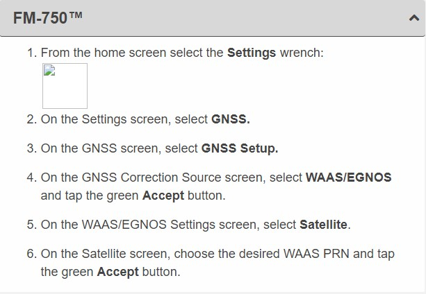Click the text On the GNSS screen in step 3
Viewport: 426px width, 294px height.
(x=99, y=148)
